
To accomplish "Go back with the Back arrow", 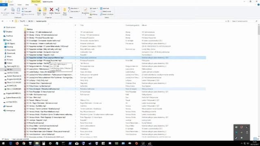I will [x=3, y=21].
